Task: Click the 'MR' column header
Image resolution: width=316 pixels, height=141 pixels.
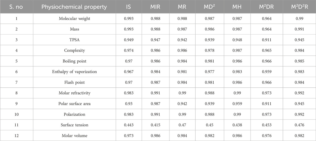Action: (x=182, y=7)
